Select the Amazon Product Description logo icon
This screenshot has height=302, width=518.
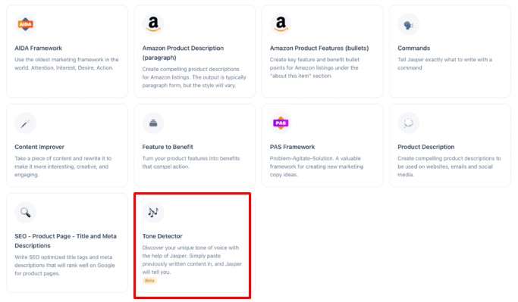click(x=153, y=24)
